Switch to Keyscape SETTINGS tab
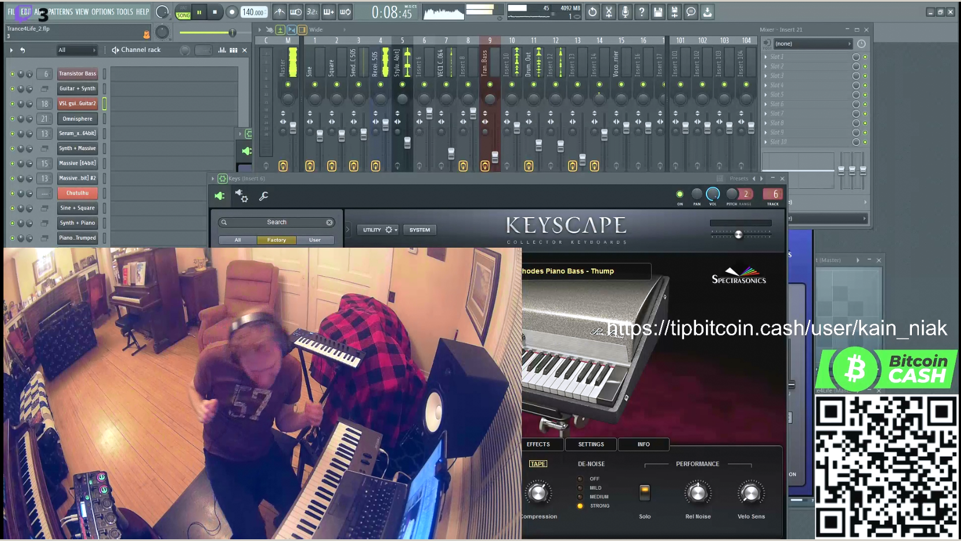The height and width of the screenshot is (541, 961). coord(591,445)
